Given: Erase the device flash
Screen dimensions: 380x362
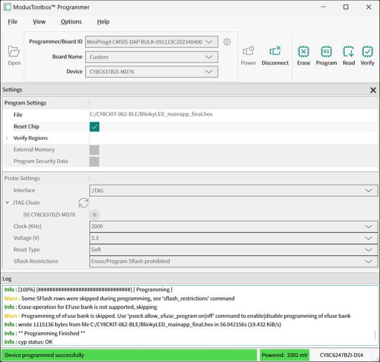Looking at the screenshot, I should [x=304, y=55].
